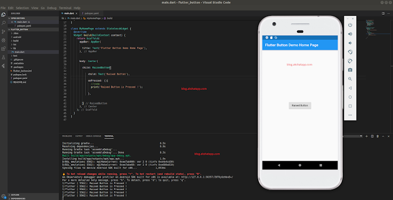Open the Selection menu
393x200 pixels.
coord(22,8)
